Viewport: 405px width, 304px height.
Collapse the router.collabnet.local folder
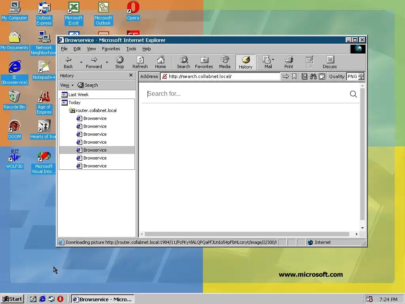[x=93, y=110]
